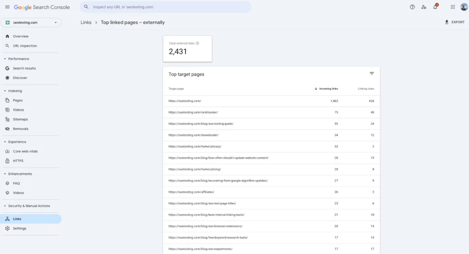Click the Videos icon under Enhancements

[7, 193]
